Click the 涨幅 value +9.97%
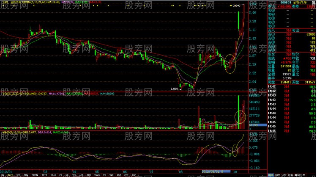317x177 pixels. 286,62
